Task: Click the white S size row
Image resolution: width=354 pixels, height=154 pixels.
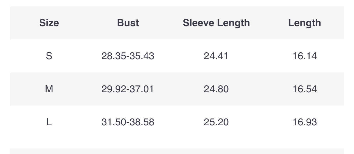Action: pos(177,56)
